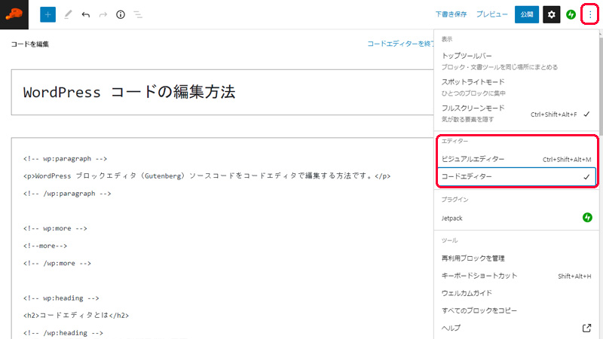Viewport: 603px width, 339px height.
Task: Open the block inserter plus button
Action: tap(47, 14)
